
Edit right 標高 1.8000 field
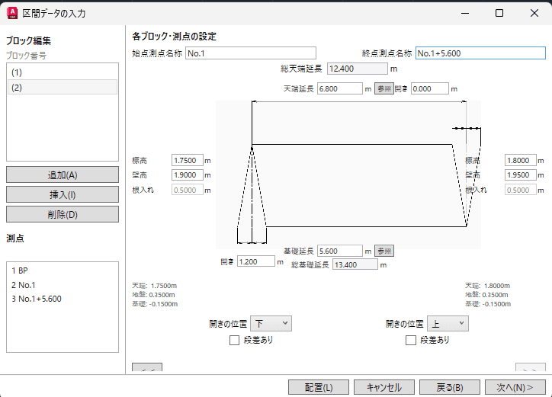520,161
